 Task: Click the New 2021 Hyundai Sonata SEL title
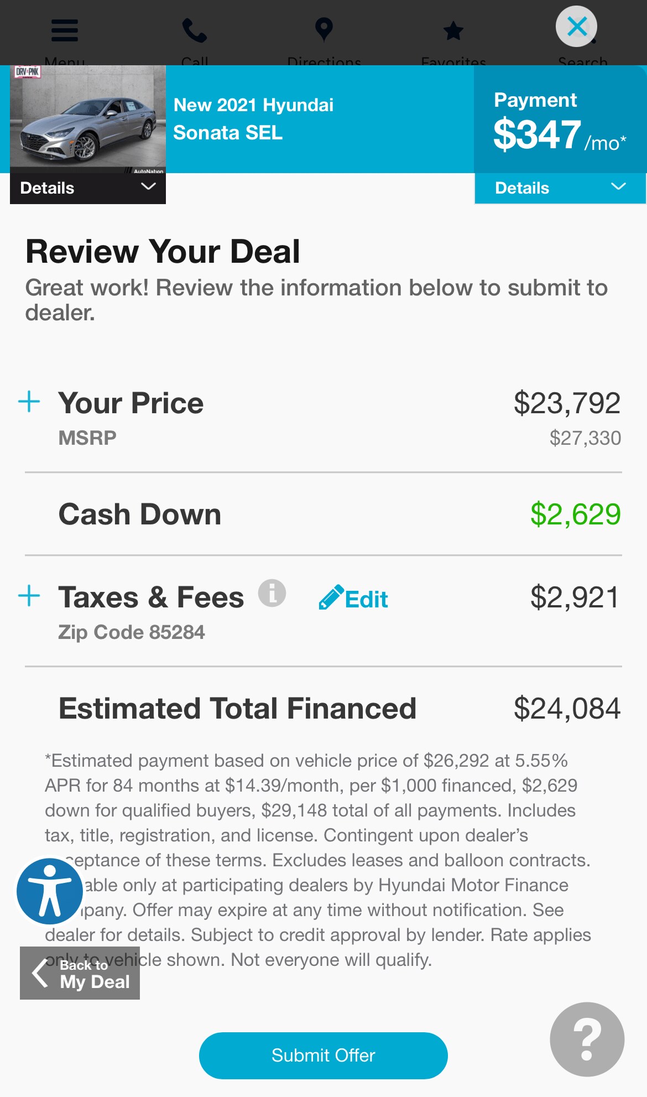tap(254, 119)
